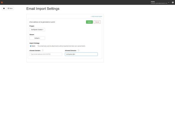Select the Batch import strategy radio
The image size is (175, 120).
point(31,46)
